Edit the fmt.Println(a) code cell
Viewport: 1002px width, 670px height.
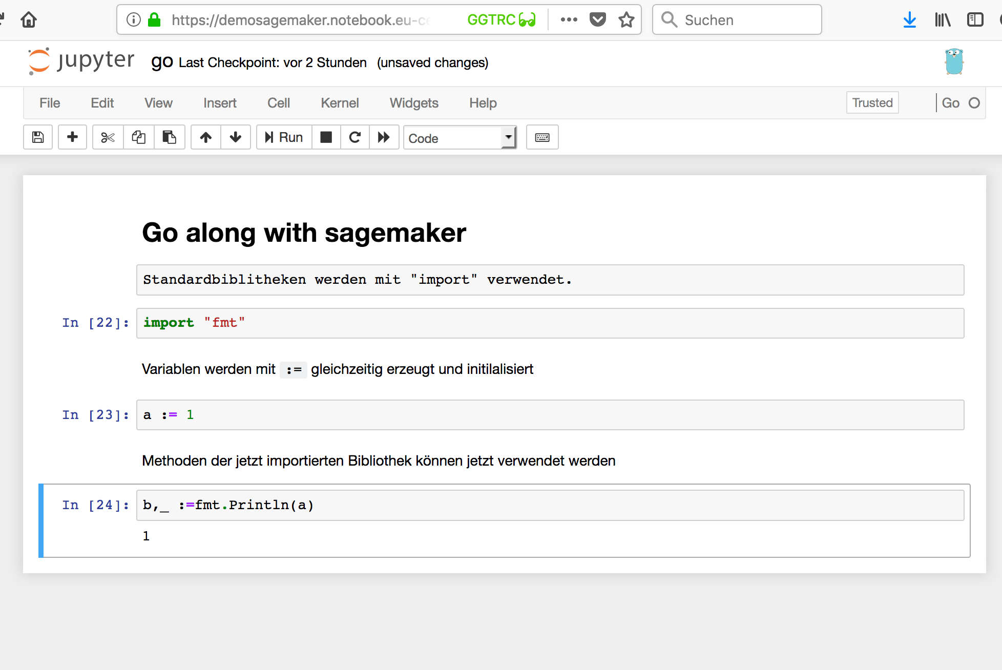coord(550,505)
